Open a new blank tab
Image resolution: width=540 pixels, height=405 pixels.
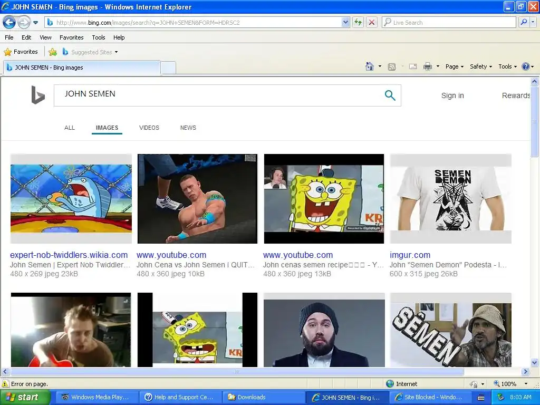point(168,68)
